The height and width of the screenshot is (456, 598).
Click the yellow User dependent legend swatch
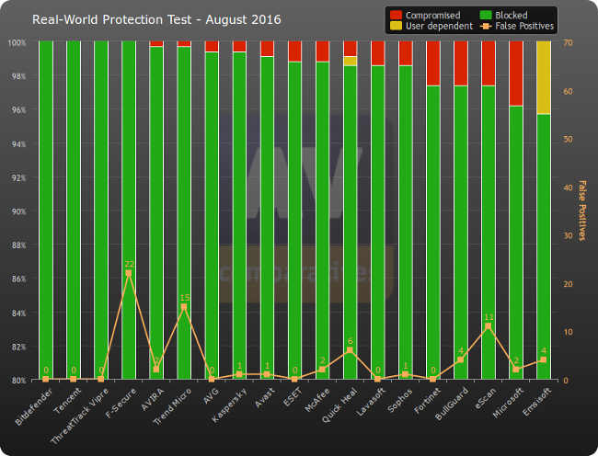(x=397, y=27)
